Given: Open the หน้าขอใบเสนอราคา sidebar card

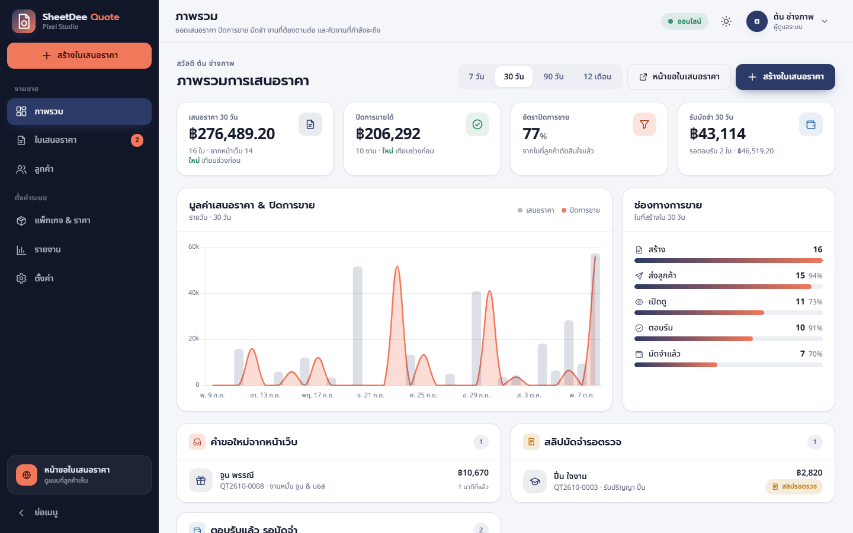Looking at the screenshot, I should pyautogui.click(x=79, y=475).
